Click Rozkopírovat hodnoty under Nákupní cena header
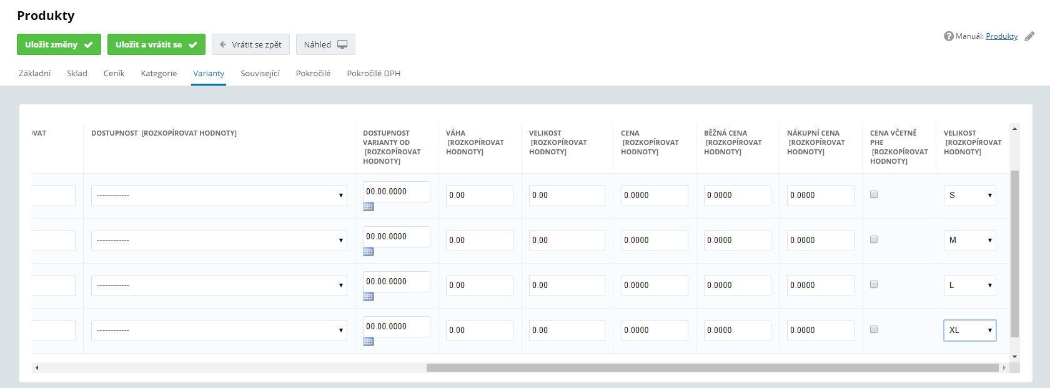The width and height of the screenshot is (1050, 388). coord(816,147)
